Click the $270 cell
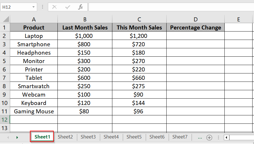The height and width of the screenshot is (144, 254). click(139, 61)
